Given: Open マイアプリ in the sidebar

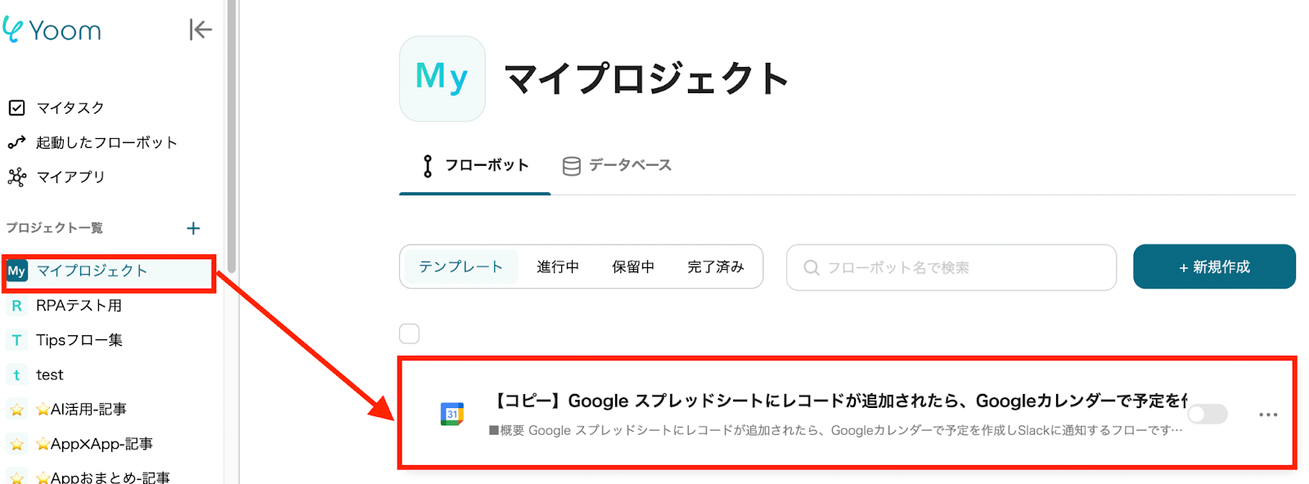Looking at the screenshot, I should pyautogui.click(x=70, y=177).
